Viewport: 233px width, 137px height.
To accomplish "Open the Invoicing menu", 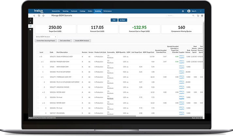I will tap(98, 11).
